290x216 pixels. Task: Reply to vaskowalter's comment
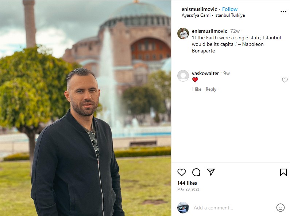[211, 89]
